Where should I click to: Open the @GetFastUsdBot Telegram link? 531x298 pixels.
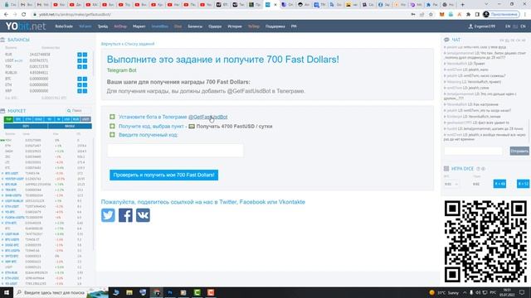tap(207, 117)
